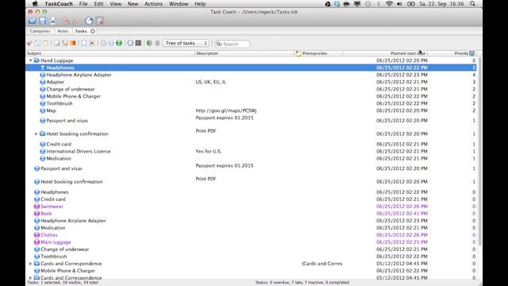Click the Redo arrow icon in top toolbar

tap(76, 21)
